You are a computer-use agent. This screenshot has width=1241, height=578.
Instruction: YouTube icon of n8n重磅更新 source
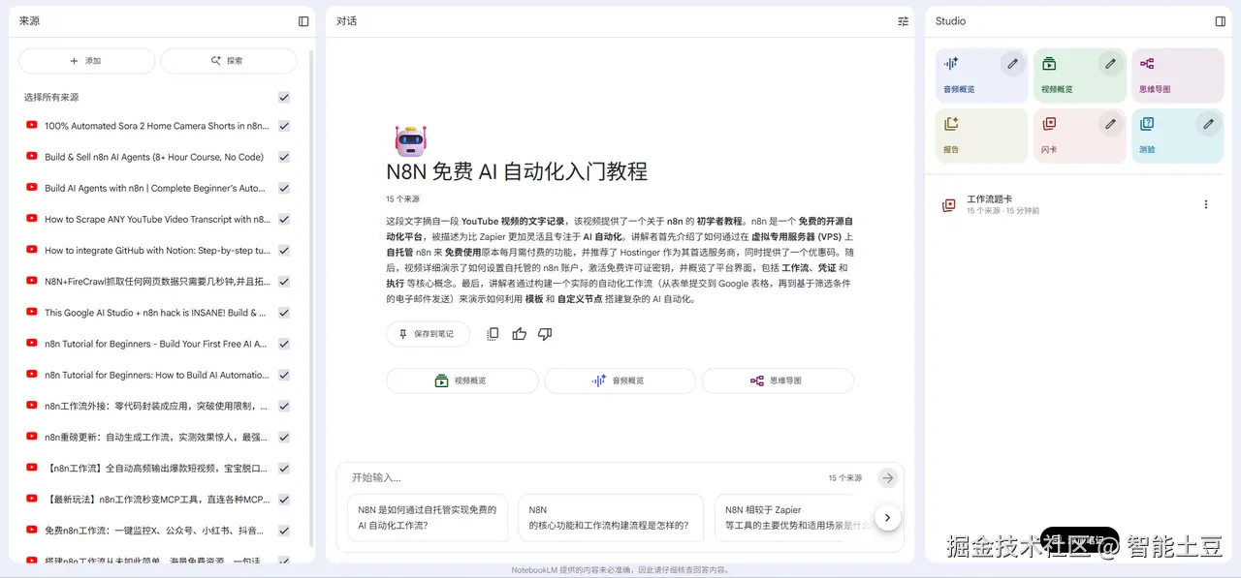pyautogui.click(x=32, y=437)
